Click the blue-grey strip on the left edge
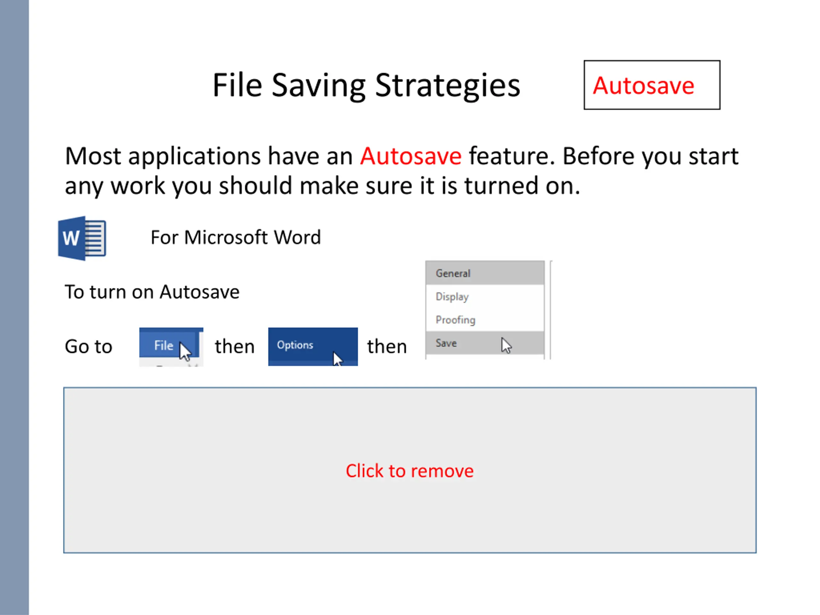 point(14,307)
